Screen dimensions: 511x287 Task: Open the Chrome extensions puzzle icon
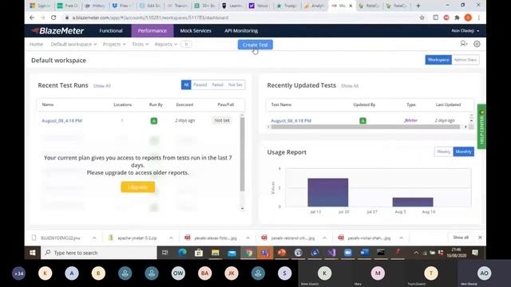pos(457,18)
